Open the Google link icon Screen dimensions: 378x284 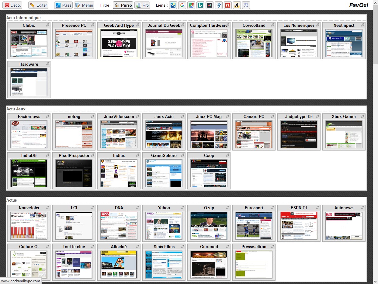(x=182, y=5)
